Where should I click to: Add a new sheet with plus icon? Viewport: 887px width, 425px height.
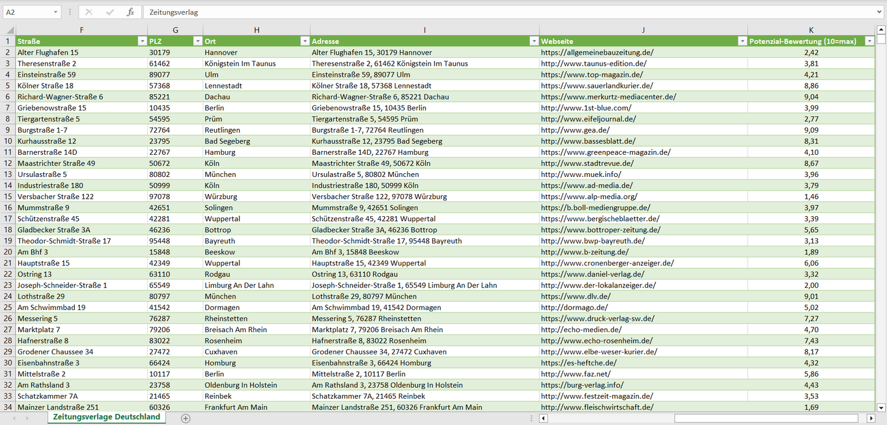click(185, 418)
